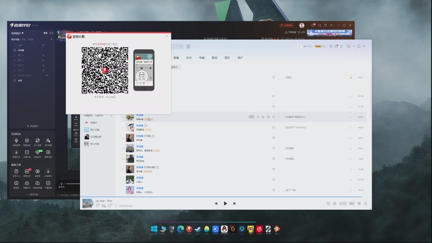Close the 全民K歌 QR code dialog
Image resolution: width=432 pixels, height=243 pixels.
167,36
